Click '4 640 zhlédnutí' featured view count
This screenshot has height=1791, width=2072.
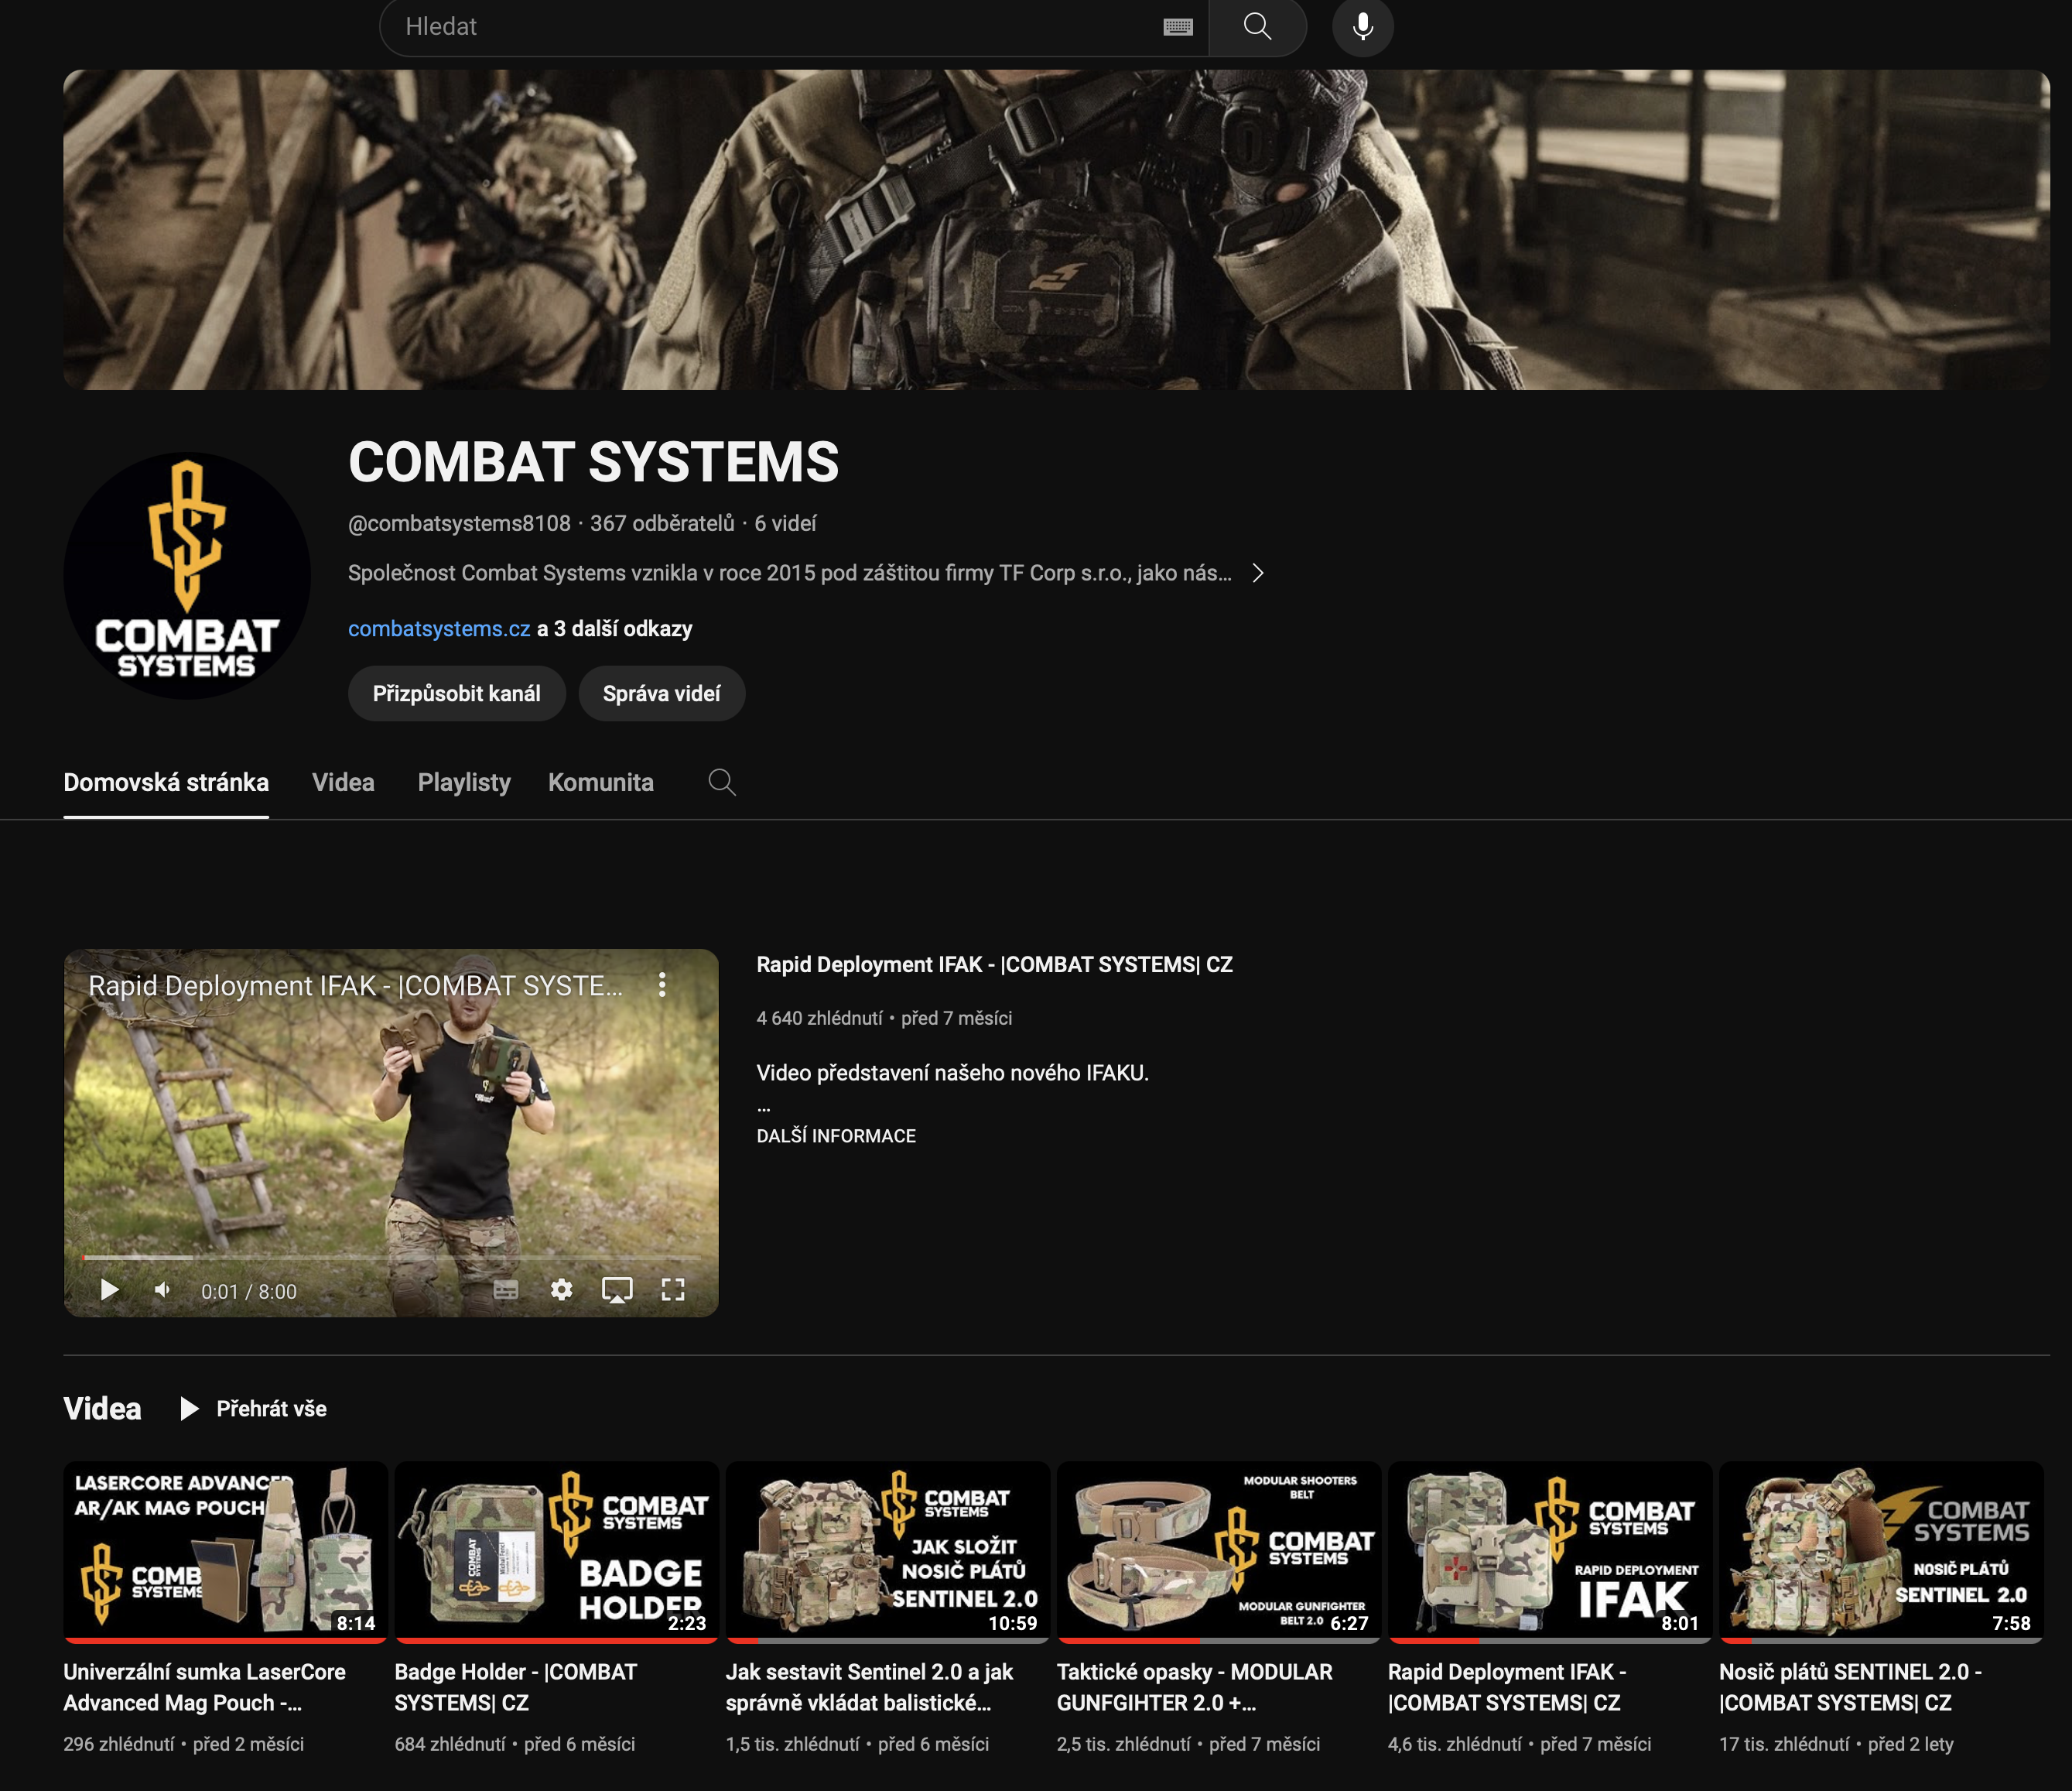pos(819,1018)
